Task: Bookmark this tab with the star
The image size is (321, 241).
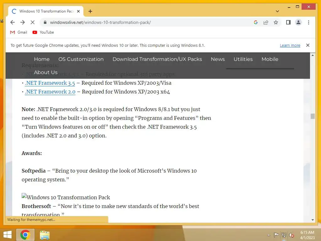Action: (276, 22)
